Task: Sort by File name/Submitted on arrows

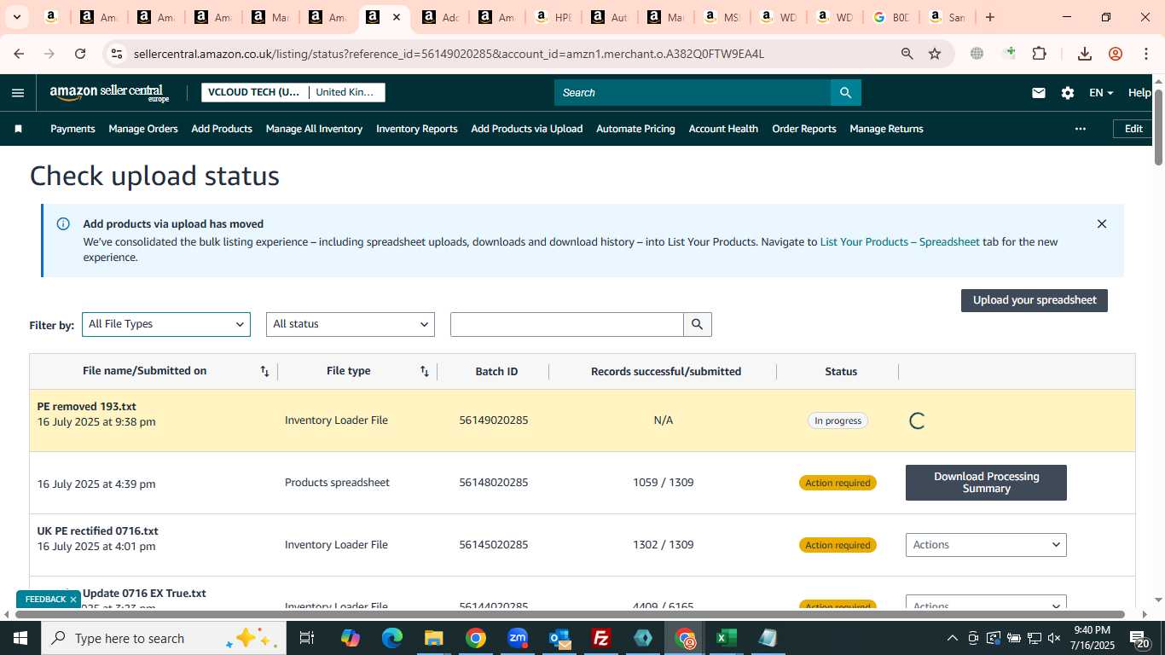Action: click(264, 371)
